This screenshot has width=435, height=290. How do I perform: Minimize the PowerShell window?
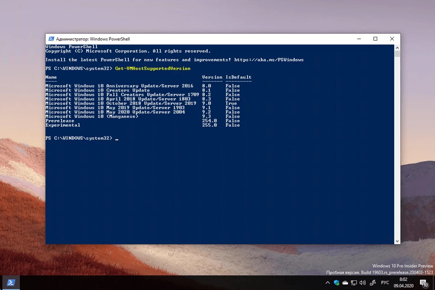[359, 39]
